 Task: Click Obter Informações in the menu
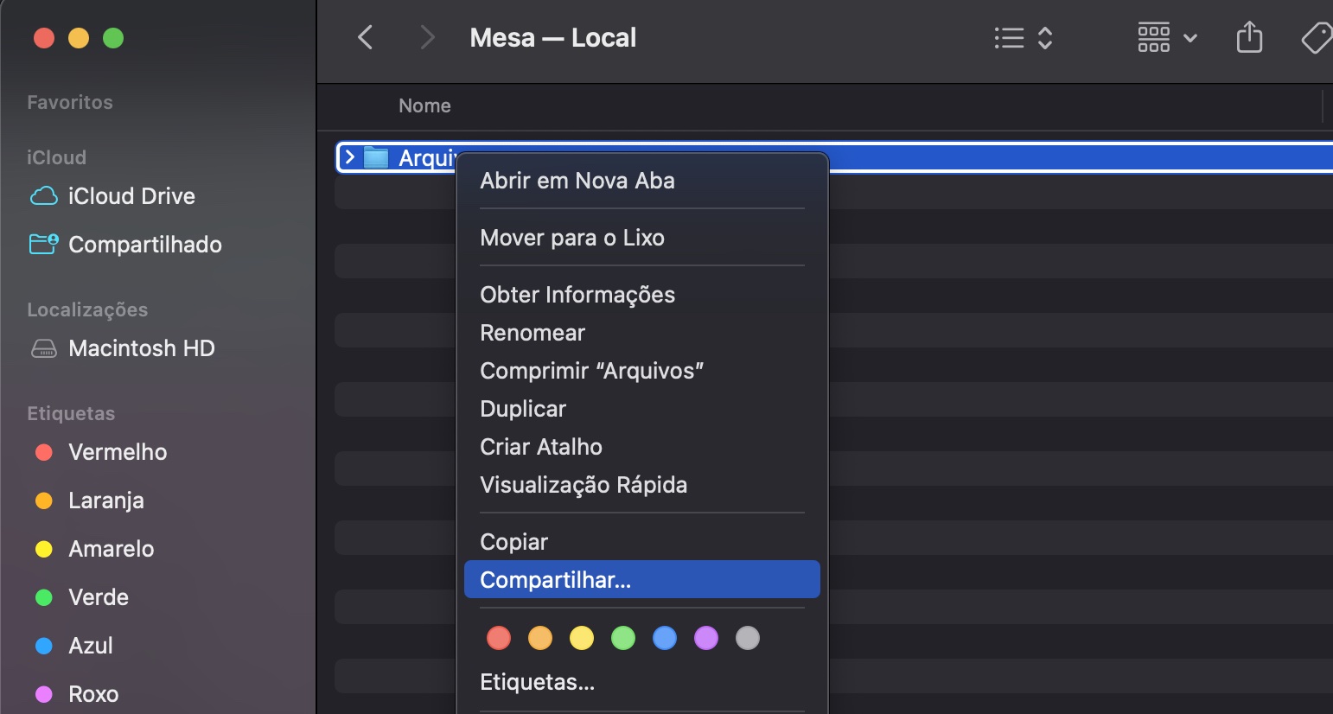tap(577, 294)
